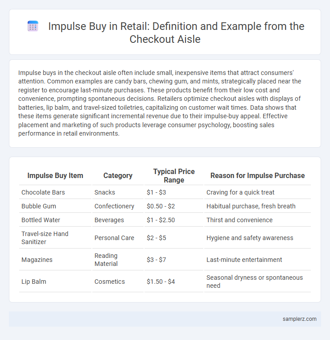
Task: Select the 'Typical Price Range' column header
Action: [174, 175]
